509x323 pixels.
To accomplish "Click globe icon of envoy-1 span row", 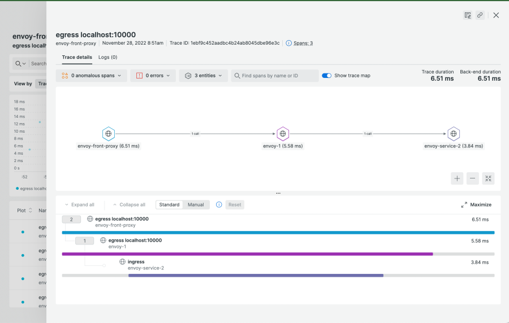I will click(x=103, y=240).
